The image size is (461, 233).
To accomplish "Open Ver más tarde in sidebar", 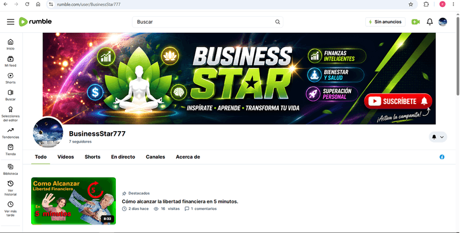I will pos(10,209).
